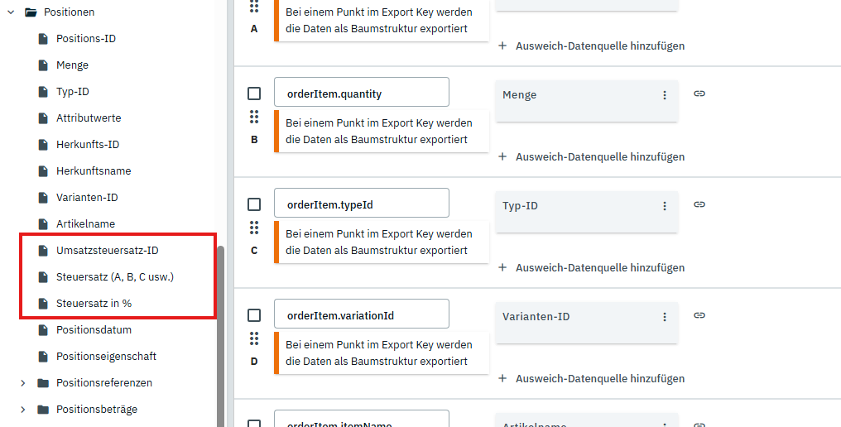Expand the Positionsbeträge folder
The height and width of the screenshot is (427, 841).
point(22,410)
